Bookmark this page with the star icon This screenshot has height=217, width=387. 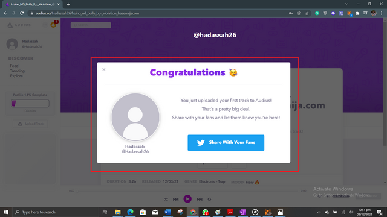coord(307,13)
